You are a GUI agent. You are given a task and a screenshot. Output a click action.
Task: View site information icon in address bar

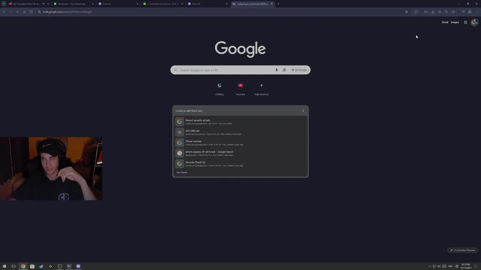point(39,12)
